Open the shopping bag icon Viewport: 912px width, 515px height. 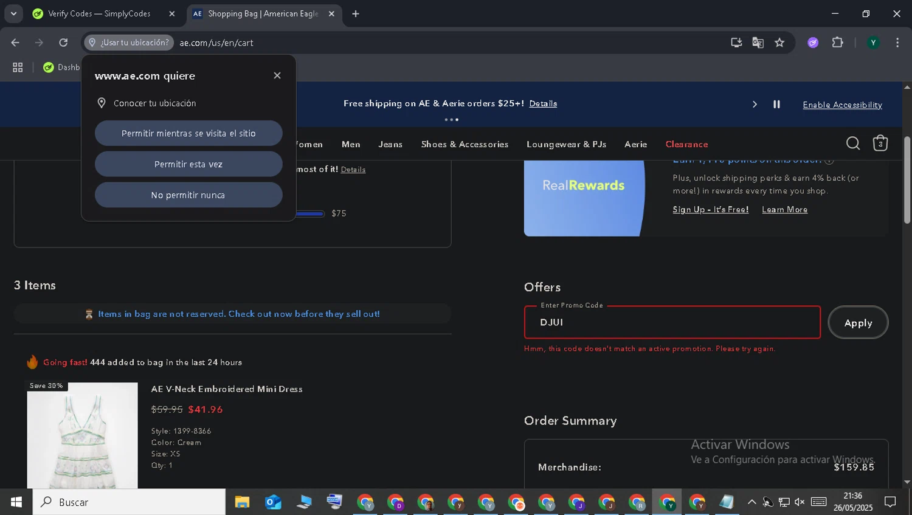click(x=880, y=143)
